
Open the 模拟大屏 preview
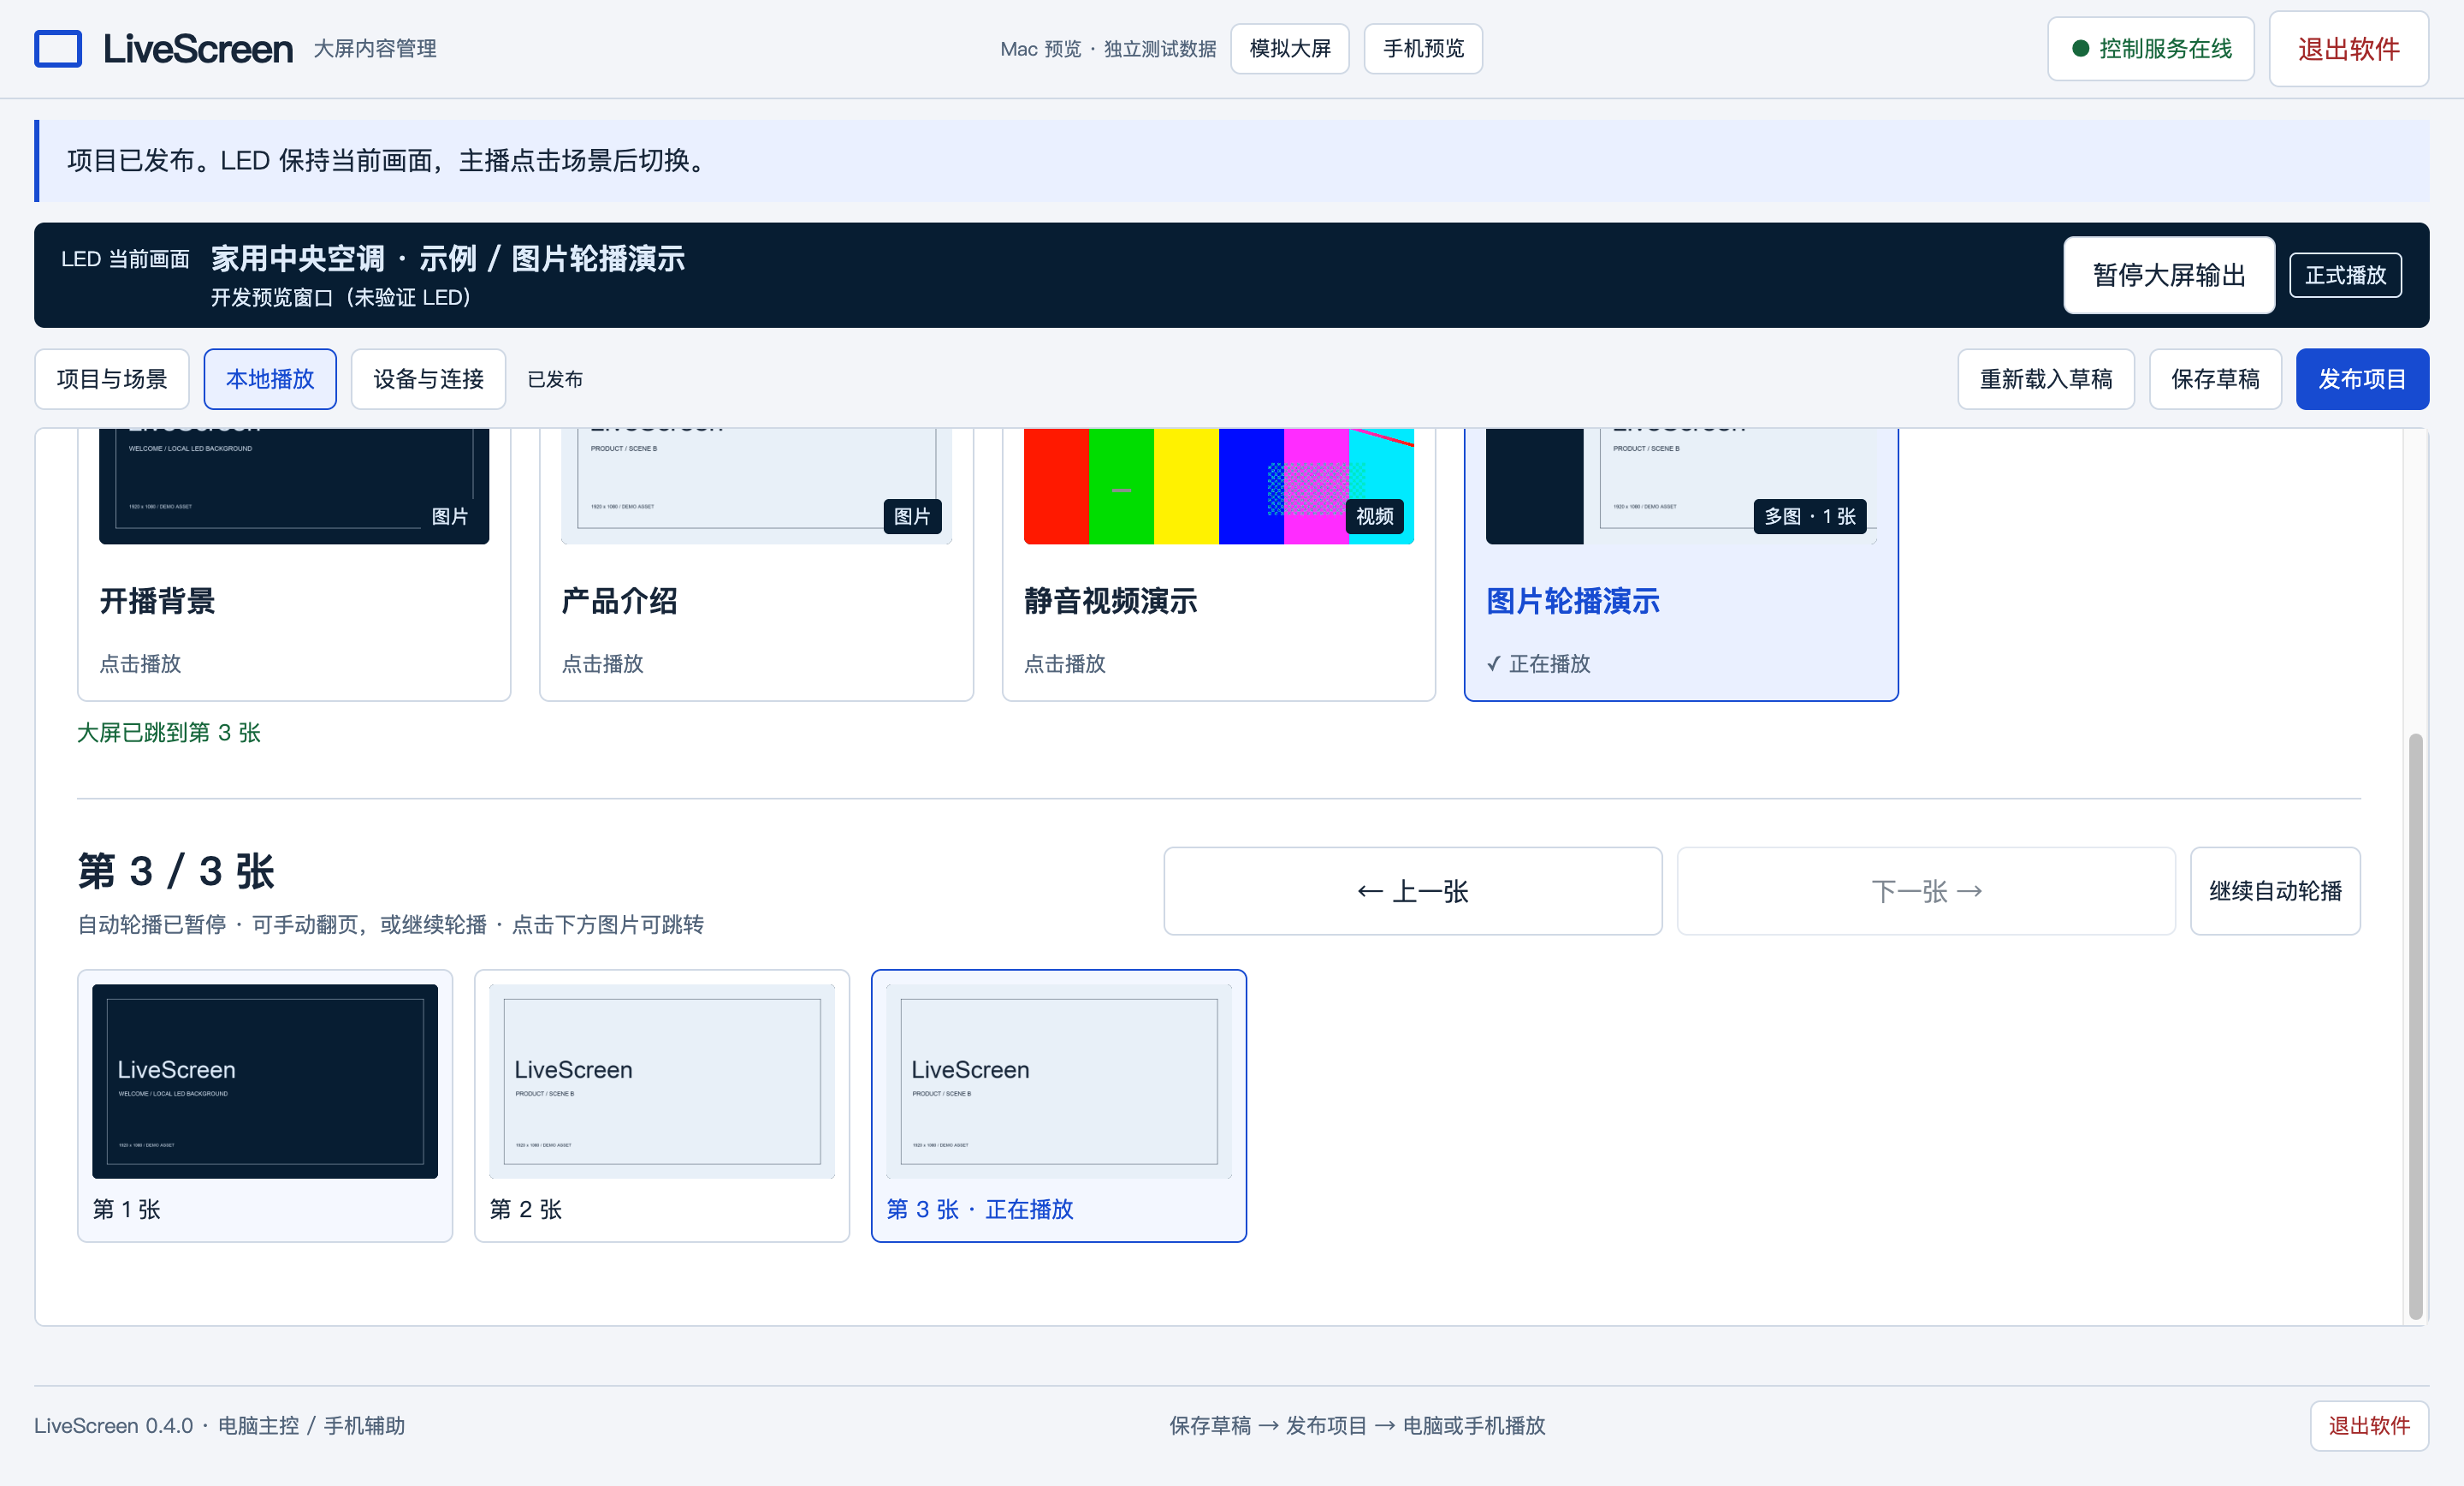point(1289,48)
